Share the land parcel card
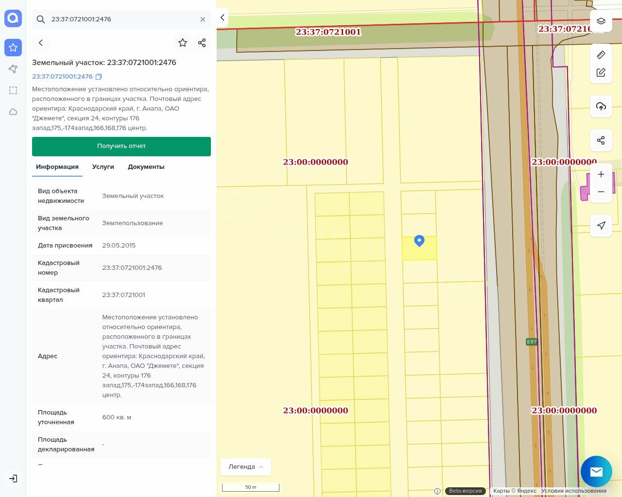 pos(202,43)
